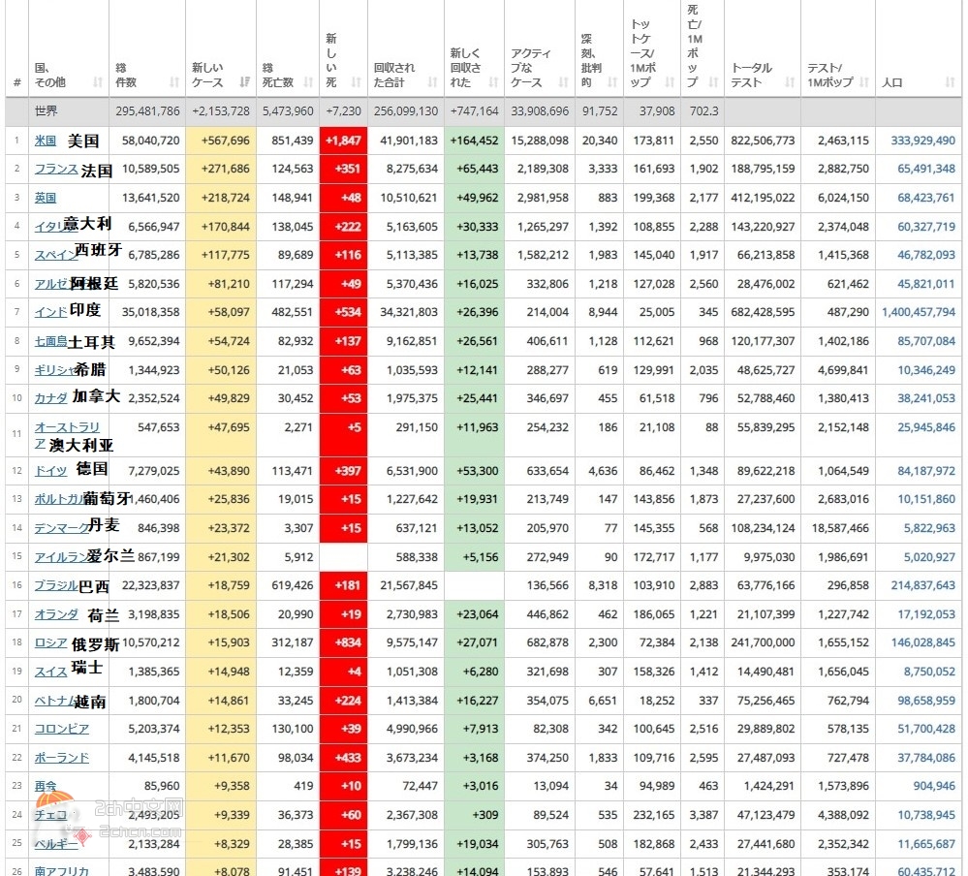The height and width of the screenshot is (876, 968).
Task: Sort by テスト/1Mポップ column sort arrows
Action: pyautogui.click(x=864, y=82)
